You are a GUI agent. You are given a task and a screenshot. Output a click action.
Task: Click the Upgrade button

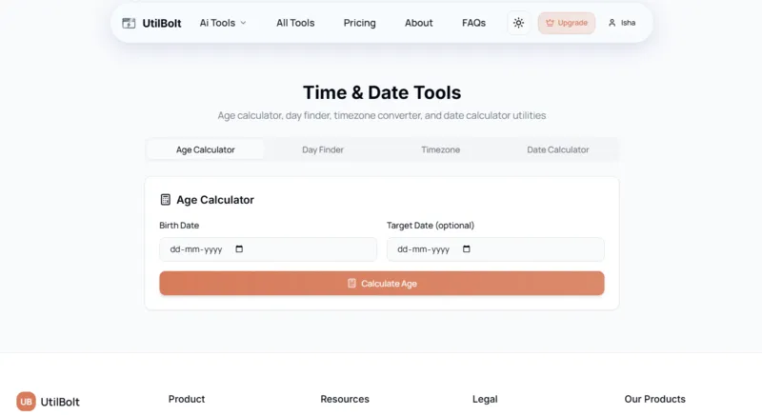(x=567, y=23)
